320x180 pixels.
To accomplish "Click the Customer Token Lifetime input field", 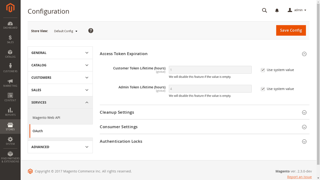I will pyautogui.click(x=210, y=70).
